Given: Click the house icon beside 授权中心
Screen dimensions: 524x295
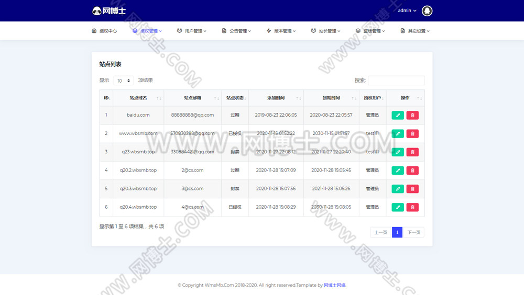Looking at the screenshot, I should (94, 31).
